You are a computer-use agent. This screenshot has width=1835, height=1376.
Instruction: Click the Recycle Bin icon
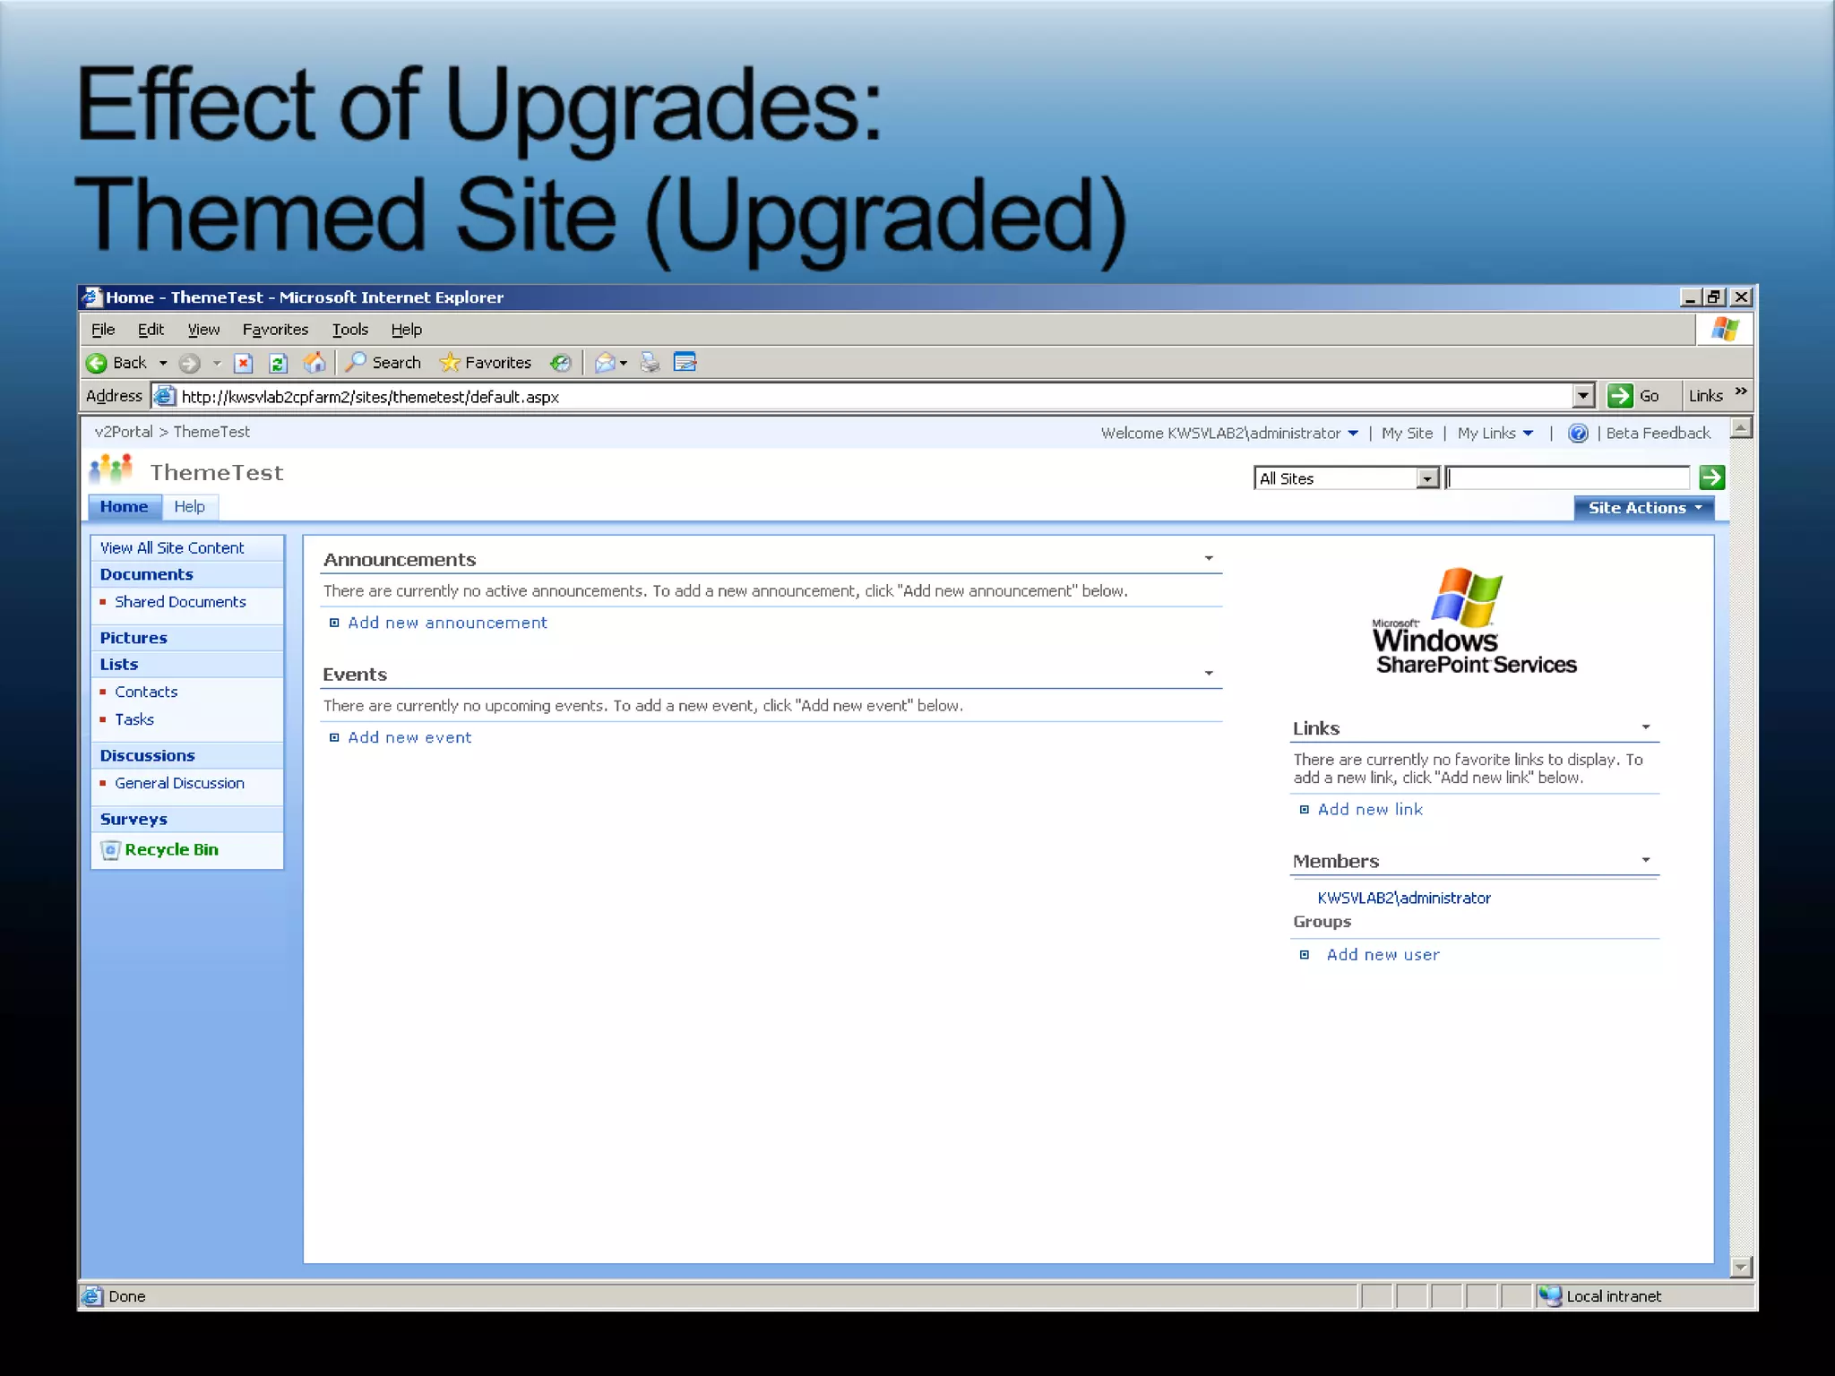tap(110, 850)
